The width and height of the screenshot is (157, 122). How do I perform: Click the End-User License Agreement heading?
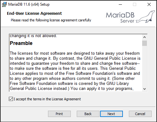(x=34, y=14)
